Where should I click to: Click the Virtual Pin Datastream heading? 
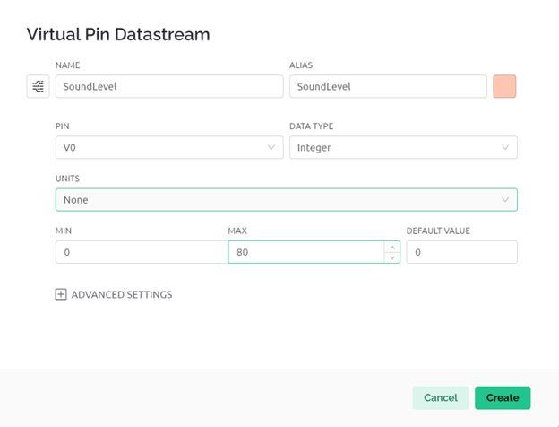point(118,35)
